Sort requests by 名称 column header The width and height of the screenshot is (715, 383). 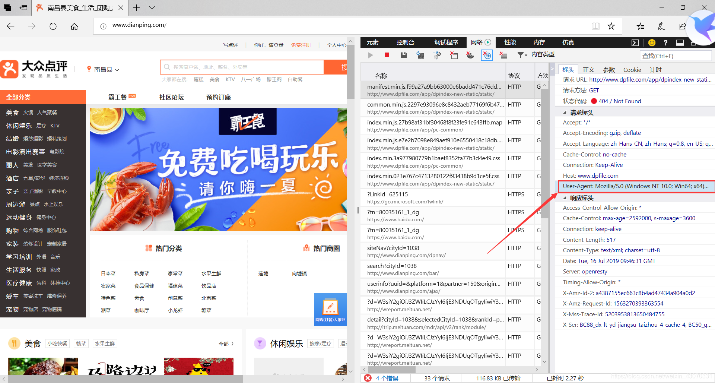point(381,76)
